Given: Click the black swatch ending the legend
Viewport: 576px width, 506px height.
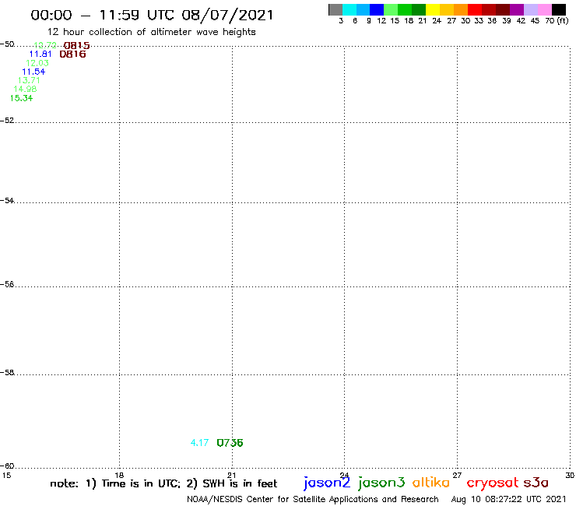Looking at the screenshot, I should (x=559, y=10).
